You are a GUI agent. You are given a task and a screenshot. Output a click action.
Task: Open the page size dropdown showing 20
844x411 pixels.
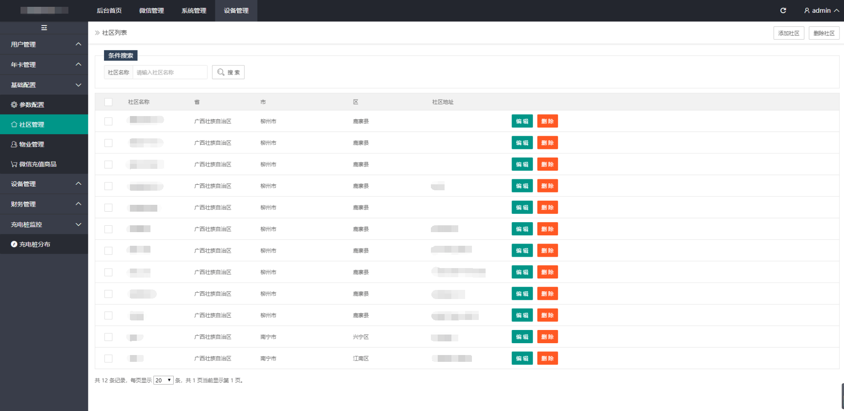point(163,381)
